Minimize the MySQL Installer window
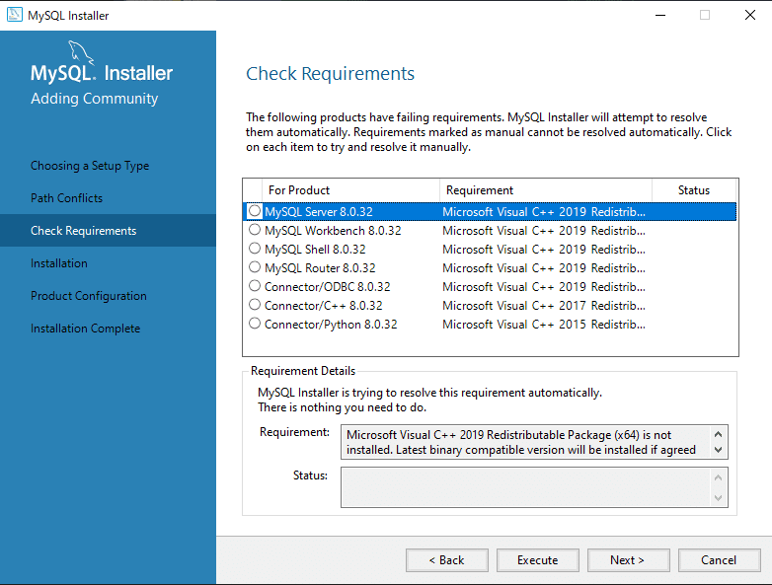Screen dimensions: 772x585 tap(660, 15)
